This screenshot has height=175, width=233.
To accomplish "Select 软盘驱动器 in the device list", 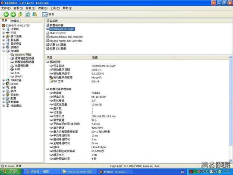I will pos(57,25).
